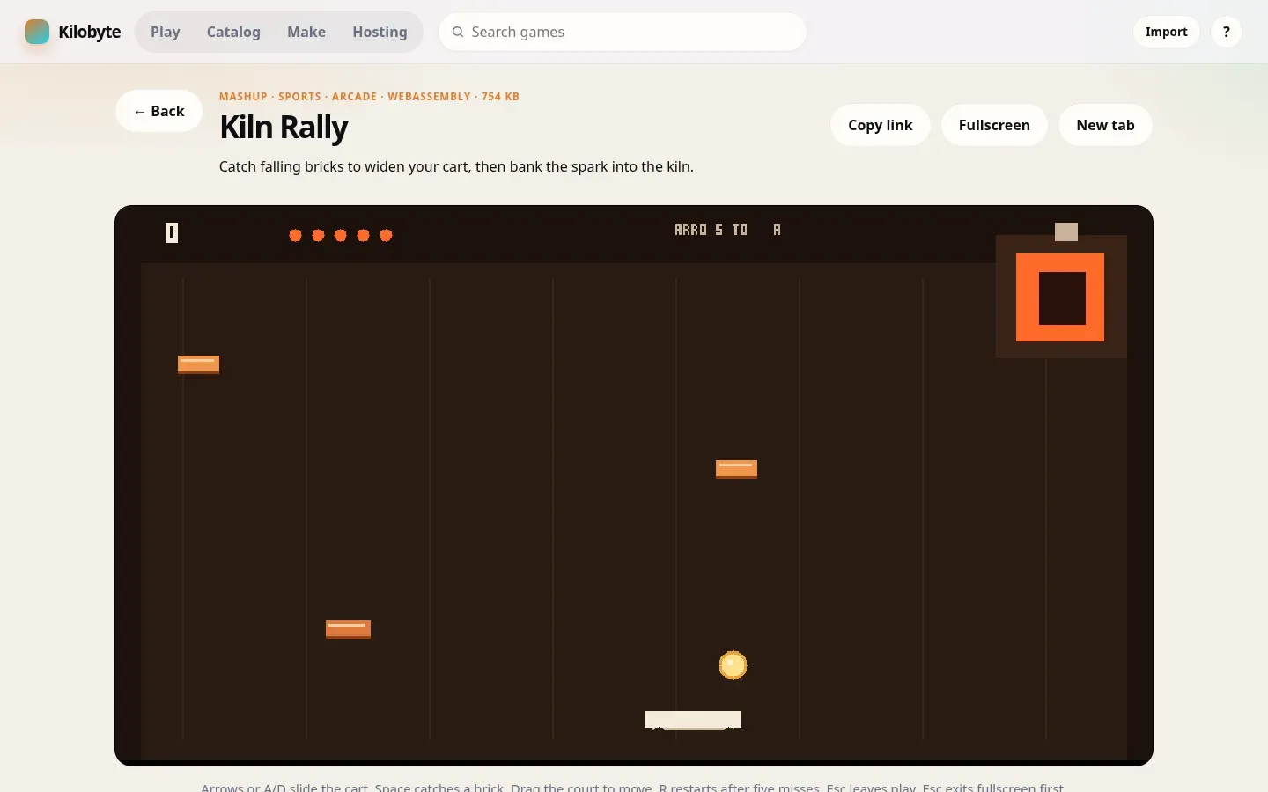Launch the game in Fullscreen
Screen dimensions: 1268x792
click(994, 125)
